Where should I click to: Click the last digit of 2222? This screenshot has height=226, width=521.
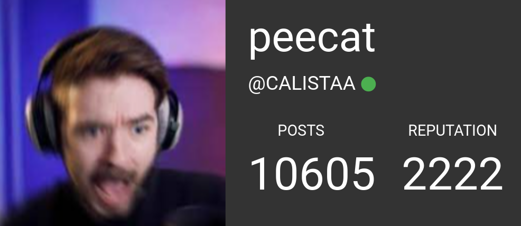pos(490,174)
